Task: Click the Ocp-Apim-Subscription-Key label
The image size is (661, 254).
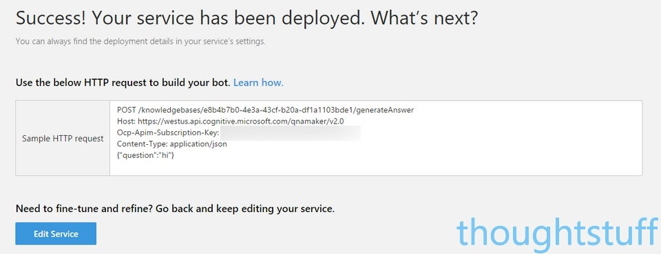Action: pos(168,133)
